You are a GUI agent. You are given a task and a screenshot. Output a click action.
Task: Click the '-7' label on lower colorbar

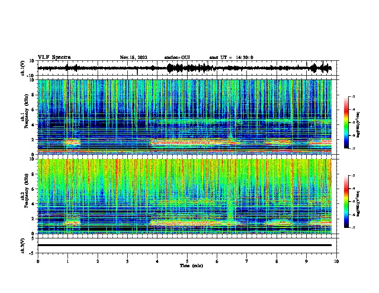click(353, 227)
